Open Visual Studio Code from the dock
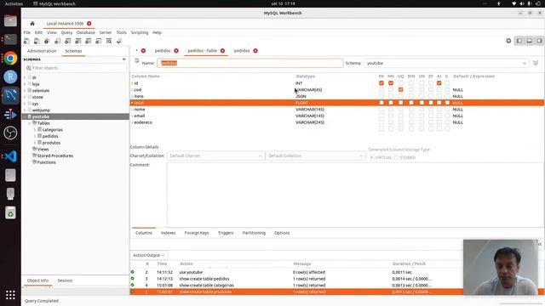Viewport: 545px width, 306px height. point(10,156)
